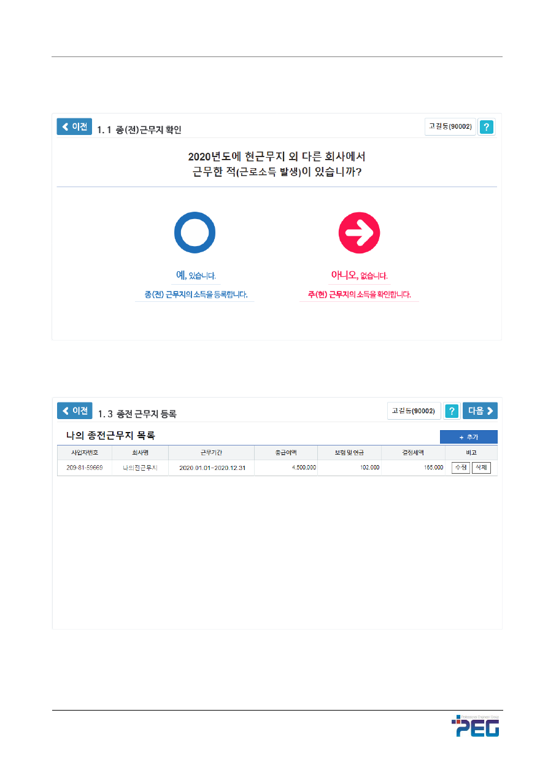Edit the row with the 수정 button
The width and height of the screenshot is (548, 775).
460,468
